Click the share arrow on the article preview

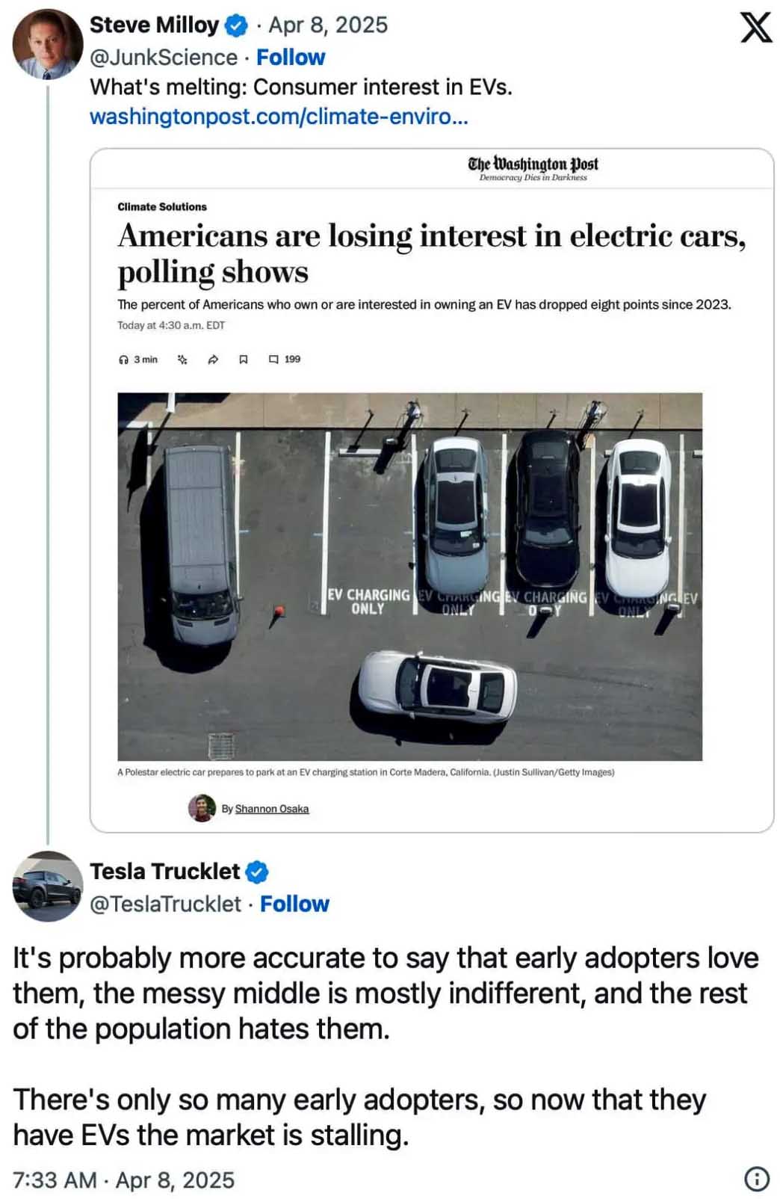coord(212,360)
